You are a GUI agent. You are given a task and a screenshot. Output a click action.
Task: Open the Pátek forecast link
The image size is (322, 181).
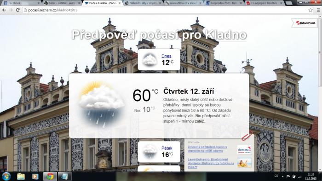(x=167, y=148)
